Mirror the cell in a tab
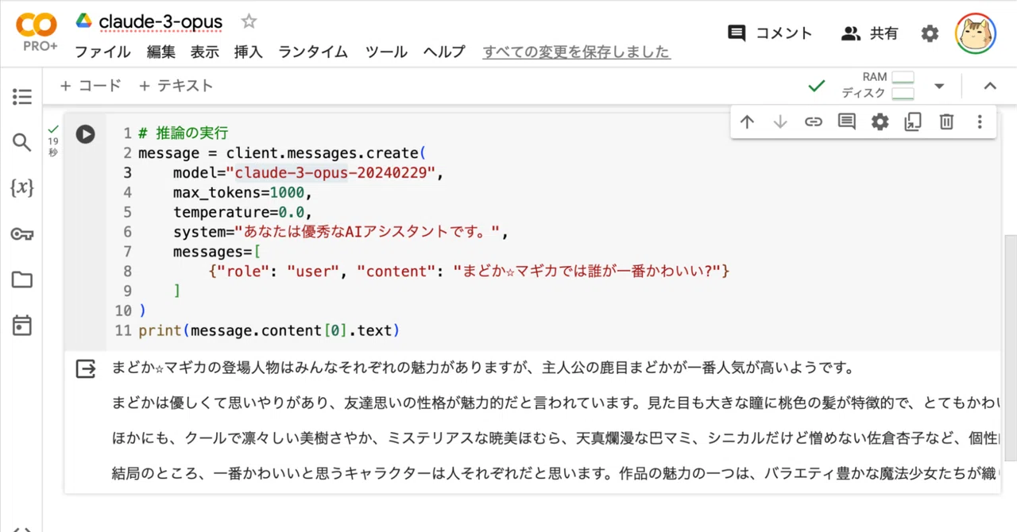This screenshot has height=532, width=1017. [x=913, y=121]
